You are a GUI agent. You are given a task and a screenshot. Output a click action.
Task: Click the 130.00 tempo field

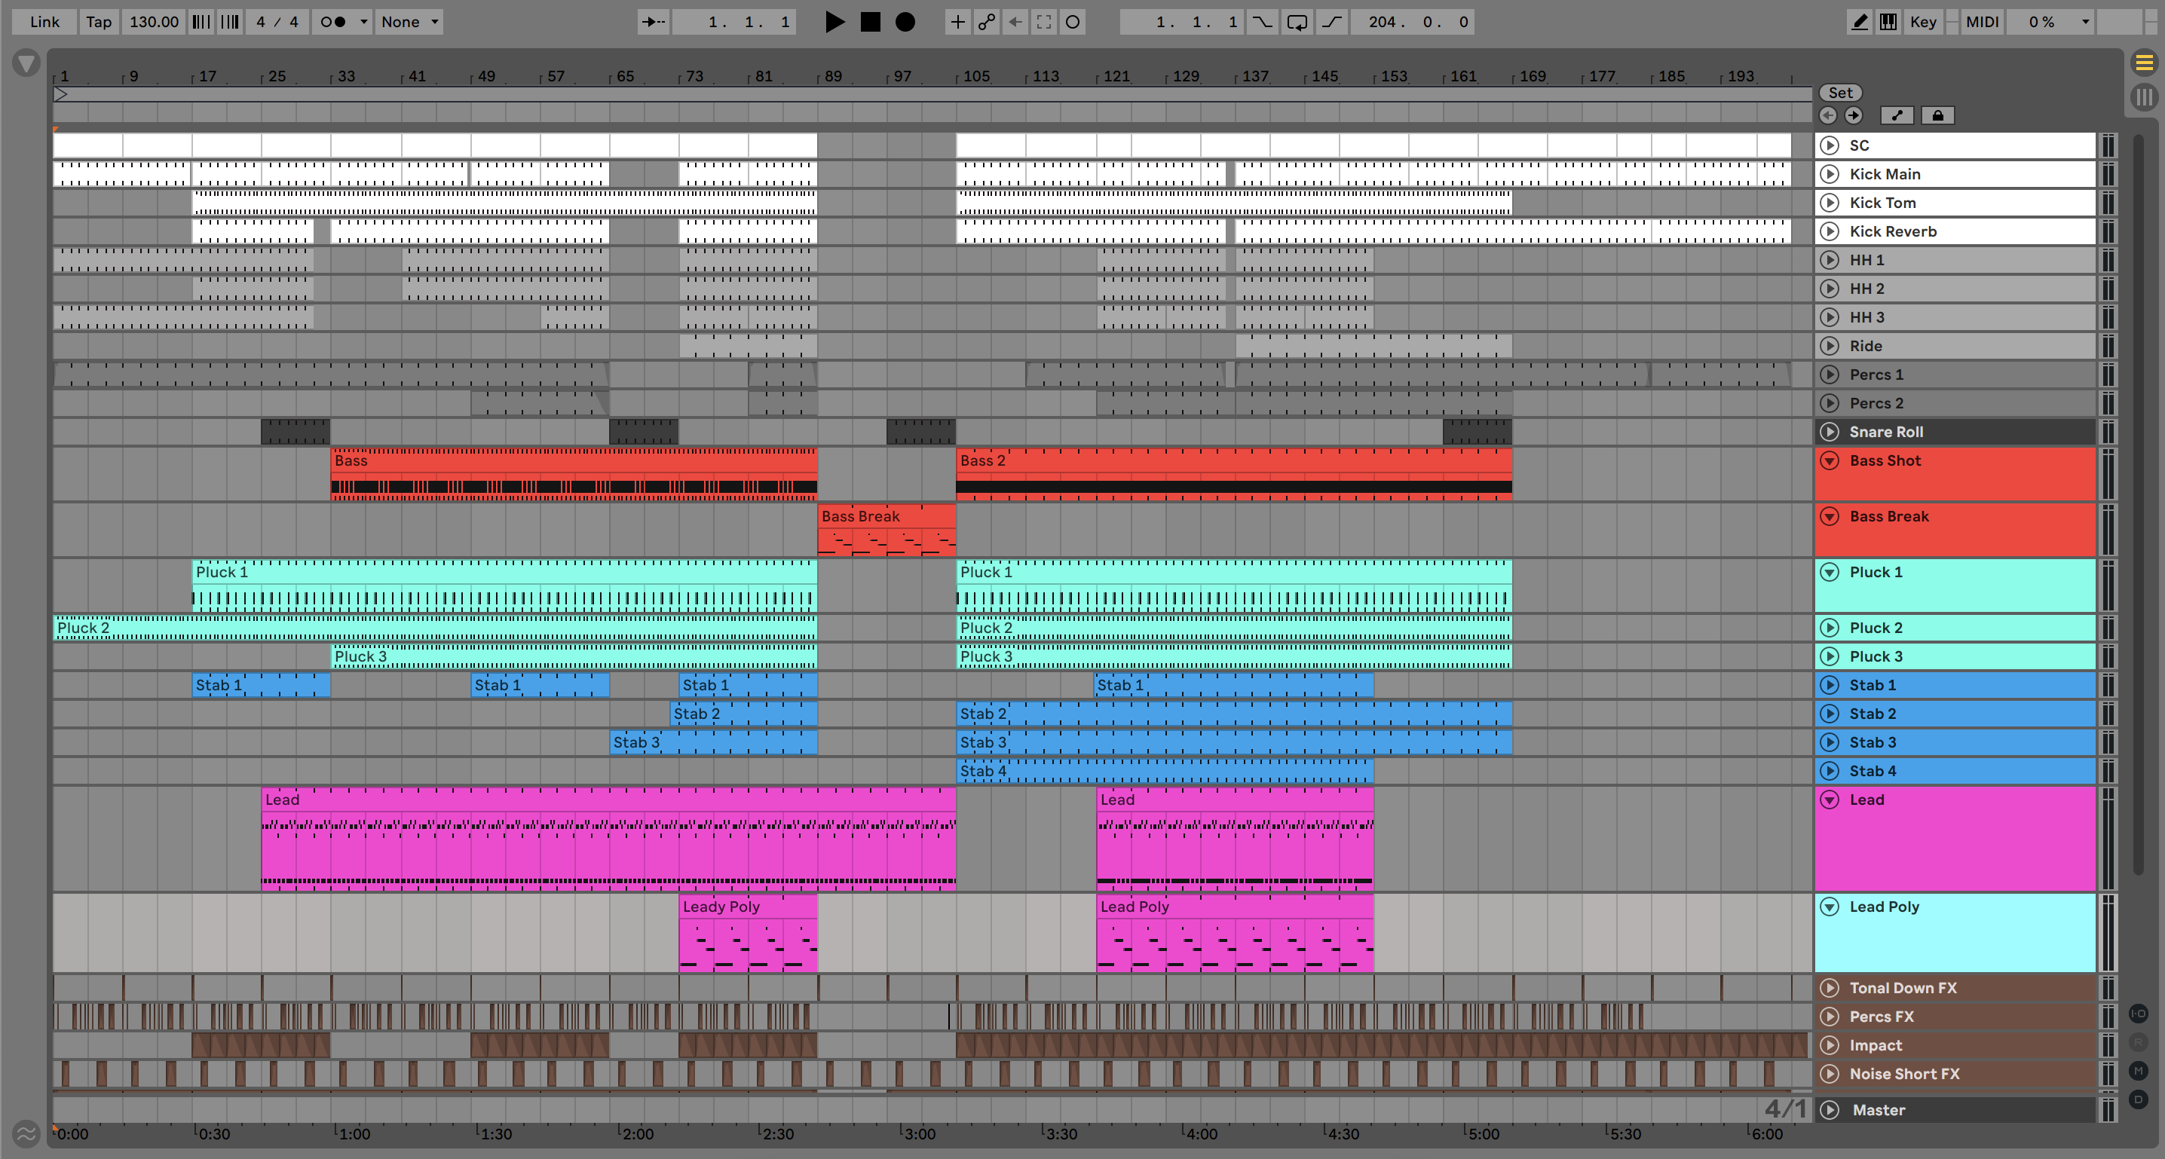[154, 22]
